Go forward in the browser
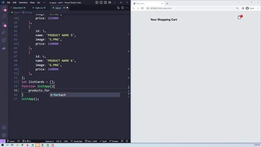This screenshot has width=261, height=147. click(x=138, y=8)
